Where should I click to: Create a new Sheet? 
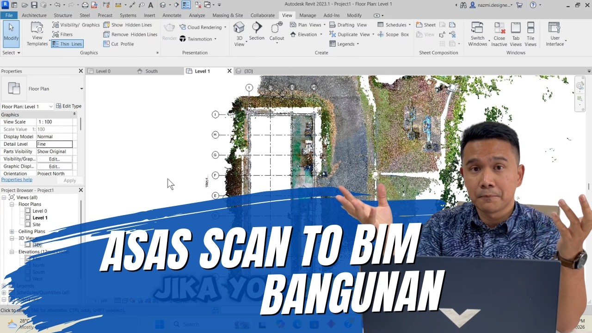(x=426, y=25)
